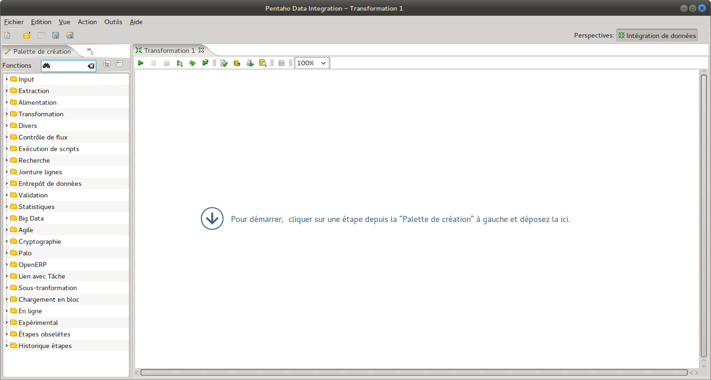This screenshot has width=711, height=380.
Task: Expand the Contrôle de flux arrow
Action: (6, 137)
